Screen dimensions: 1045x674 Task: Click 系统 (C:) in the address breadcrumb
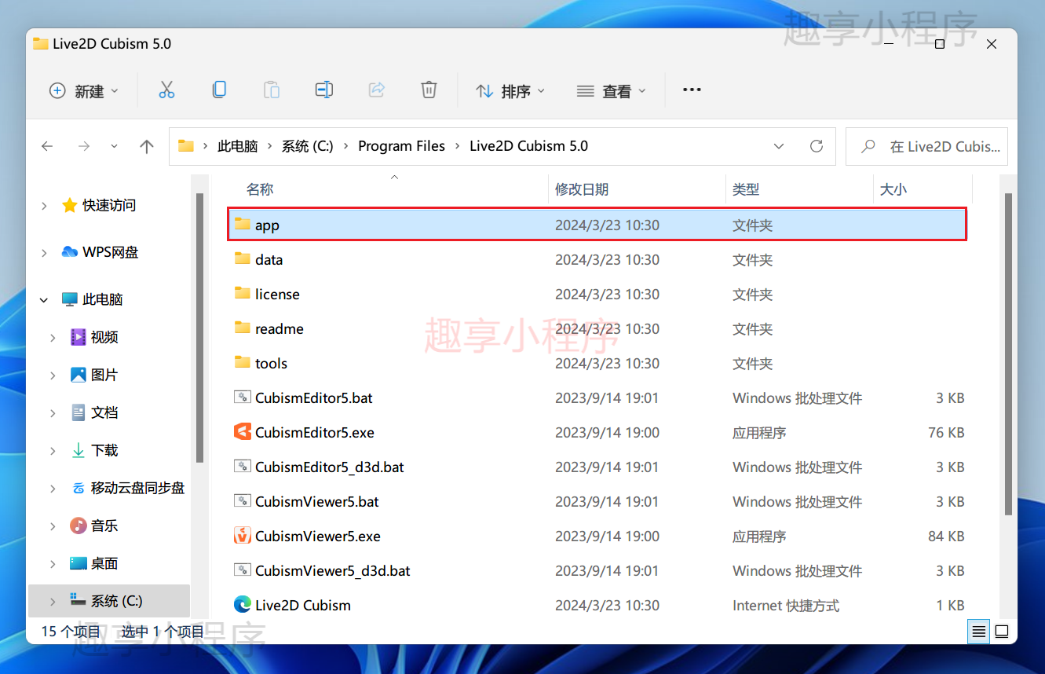coord(308,146)
